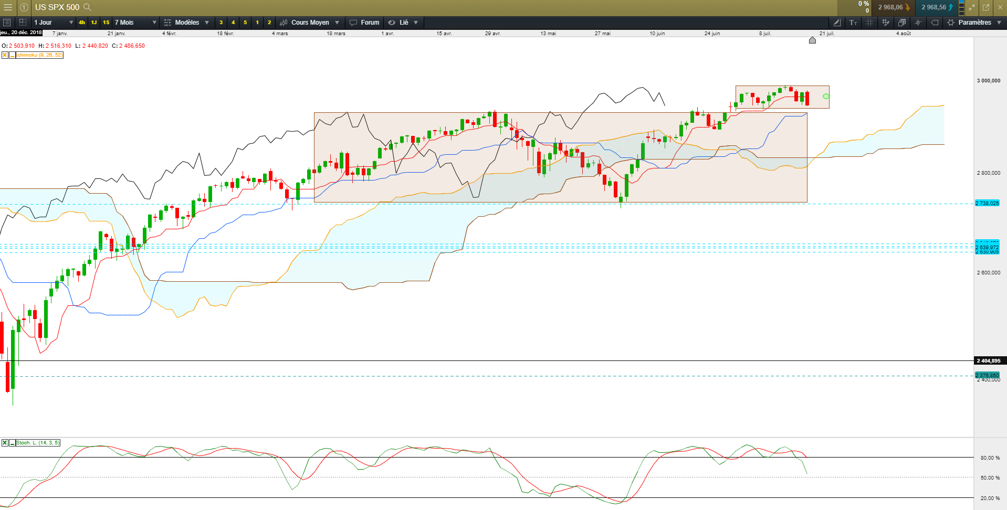Image resolution: width=1007 pixels, height=510 pixels.
Task: Minimize the Ichimoku indicator label
Action: (12, 55)
